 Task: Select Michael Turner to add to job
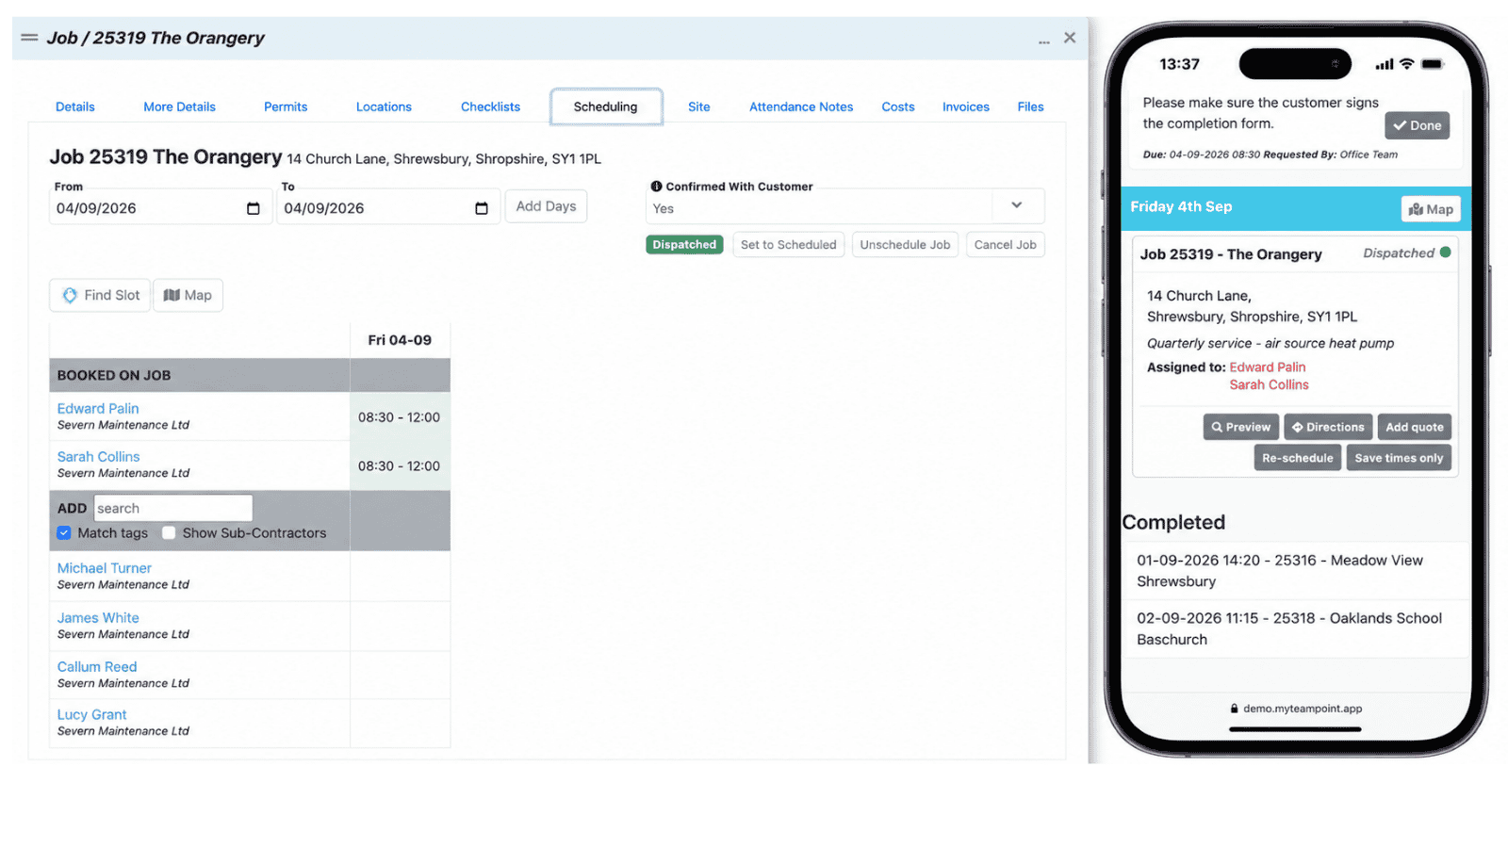click(104, 568)
